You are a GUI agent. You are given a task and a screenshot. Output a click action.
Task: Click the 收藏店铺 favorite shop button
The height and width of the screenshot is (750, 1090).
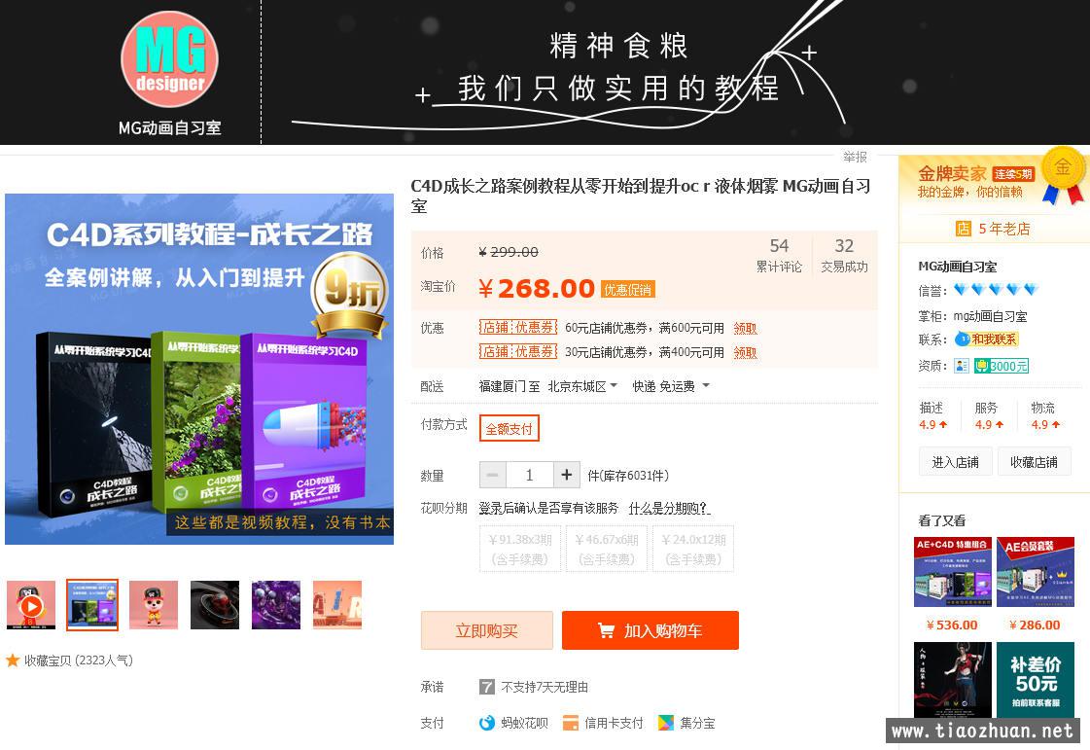[x=1034, y=462]
